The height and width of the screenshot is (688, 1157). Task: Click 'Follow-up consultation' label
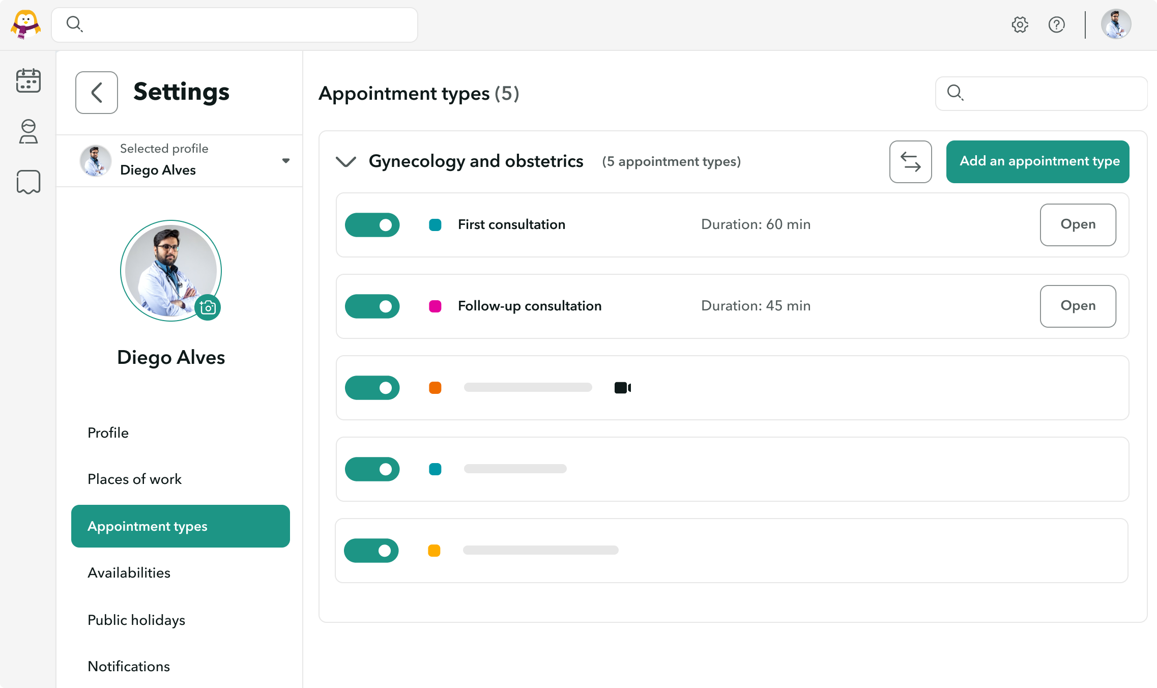[530, 306]
